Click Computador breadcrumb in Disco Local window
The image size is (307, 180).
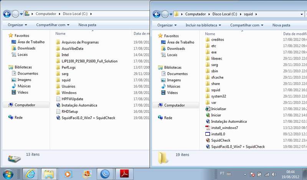(46, 14)
